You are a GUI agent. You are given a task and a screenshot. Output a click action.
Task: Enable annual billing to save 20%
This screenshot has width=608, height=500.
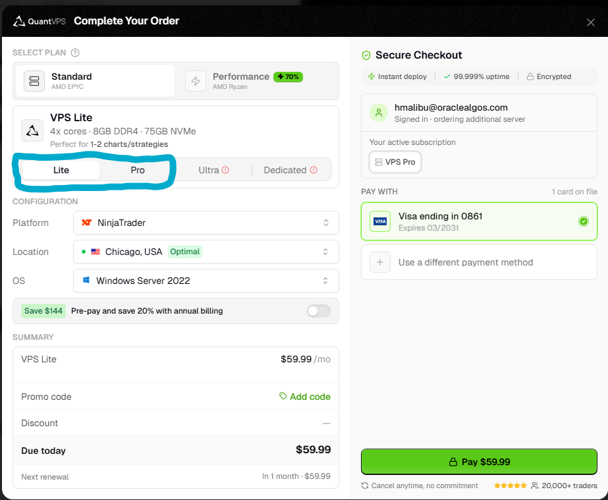tap(318, 310)
